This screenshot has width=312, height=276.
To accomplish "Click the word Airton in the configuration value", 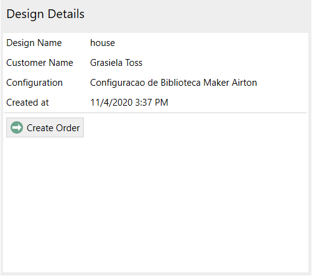I will [244, 83].
